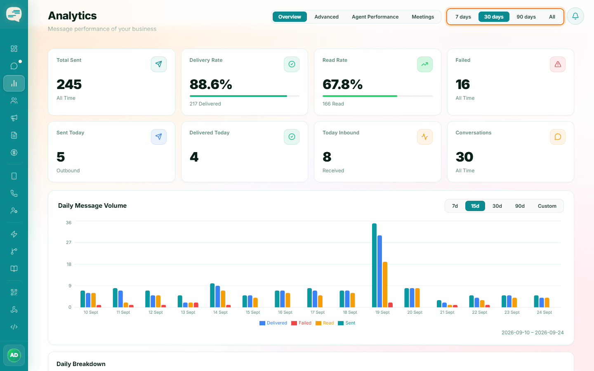The width and height of the screenshot is (594, 371).
Task: Click the Read Rate trend arrow icon
Action: pos(425,64)
